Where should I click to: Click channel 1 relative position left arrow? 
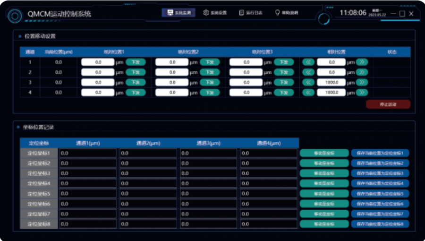[308, 62]
